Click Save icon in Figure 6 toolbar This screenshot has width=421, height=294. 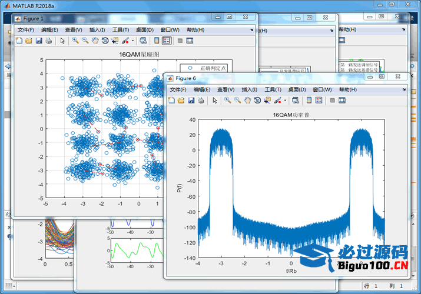click(191, 101)
